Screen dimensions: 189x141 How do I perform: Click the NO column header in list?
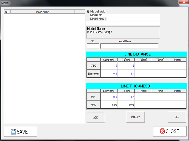point(7,12)
